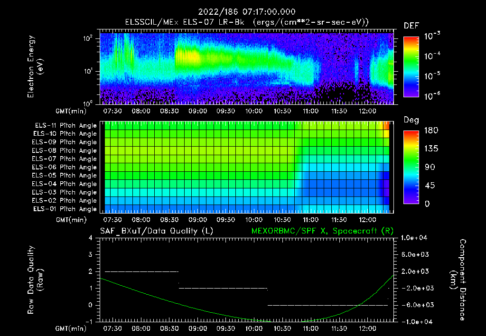Click the '1.0e+04' right axis tick

click(x=414, y=238)
